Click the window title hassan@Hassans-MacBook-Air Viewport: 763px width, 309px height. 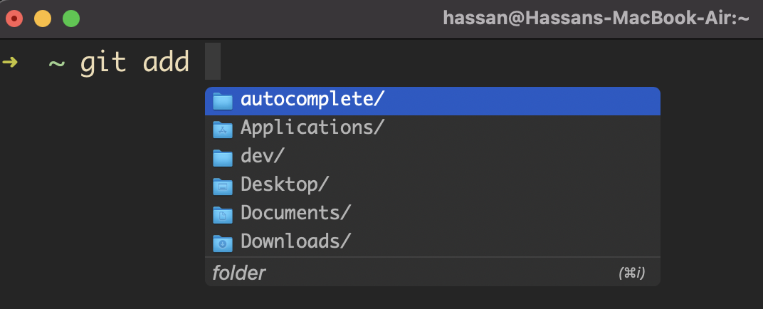[596, 19]
